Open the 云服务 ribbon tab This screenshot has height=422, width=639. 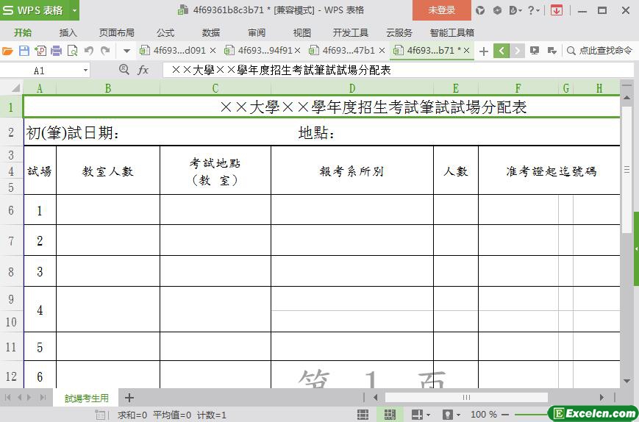coord(399,32)
